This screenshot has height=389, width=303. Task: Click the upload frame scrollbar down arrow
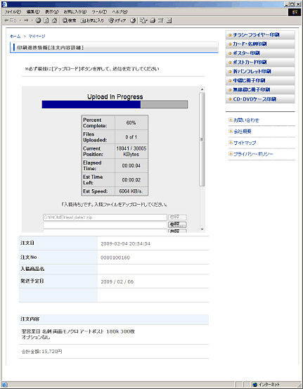point(202,229)
